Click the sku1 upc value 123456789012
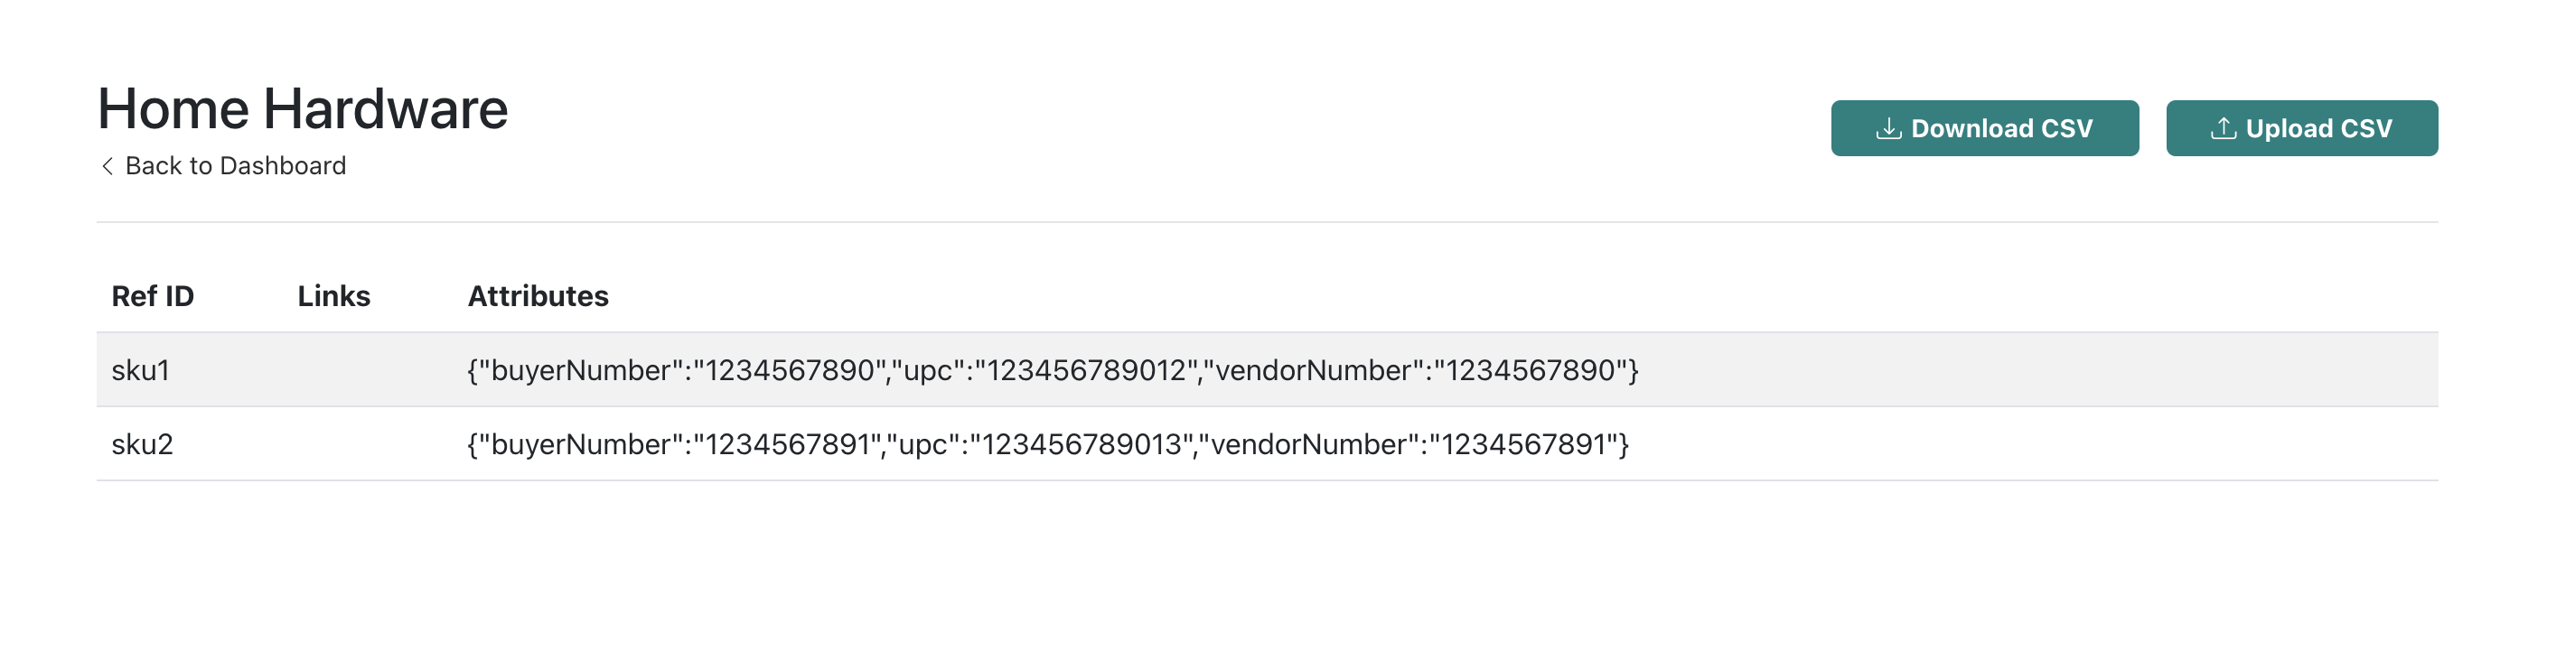Screen dimensions: 2575x670 1087,370
